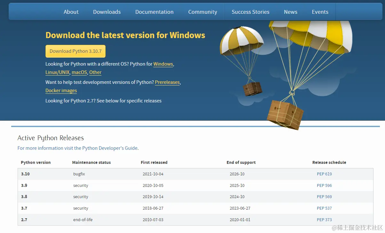The width and height of the screenshot is (385, 233).
Task: Click the 2023-06-27 end of support
Action: [240, 208]
